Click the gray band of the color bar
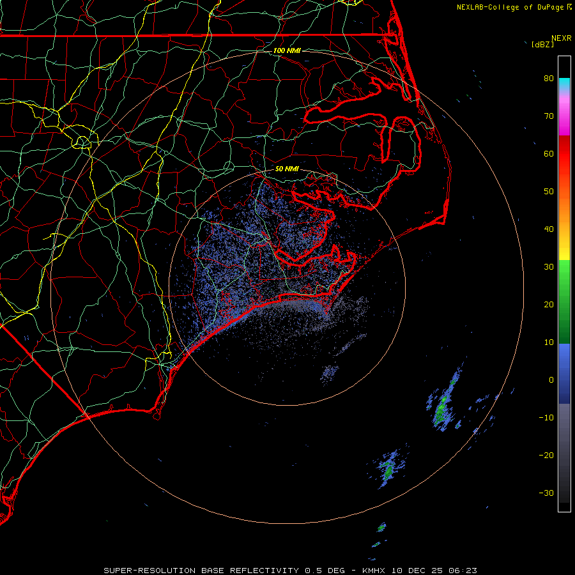 coord(564,453)
